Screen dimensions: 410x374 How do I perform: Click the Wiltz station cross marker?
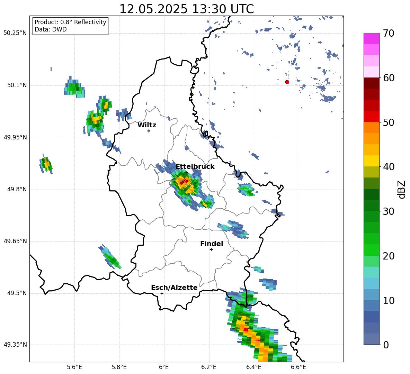[x=149, y=131]
